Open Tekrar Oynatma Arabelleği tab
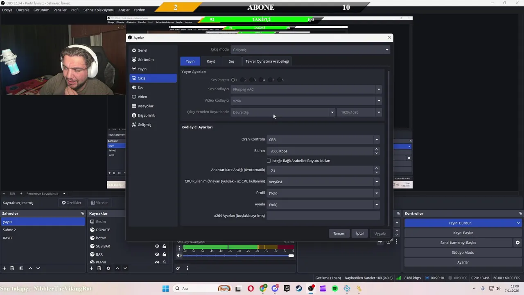This screenshot has height=295, width=524. tap(267, 61)
